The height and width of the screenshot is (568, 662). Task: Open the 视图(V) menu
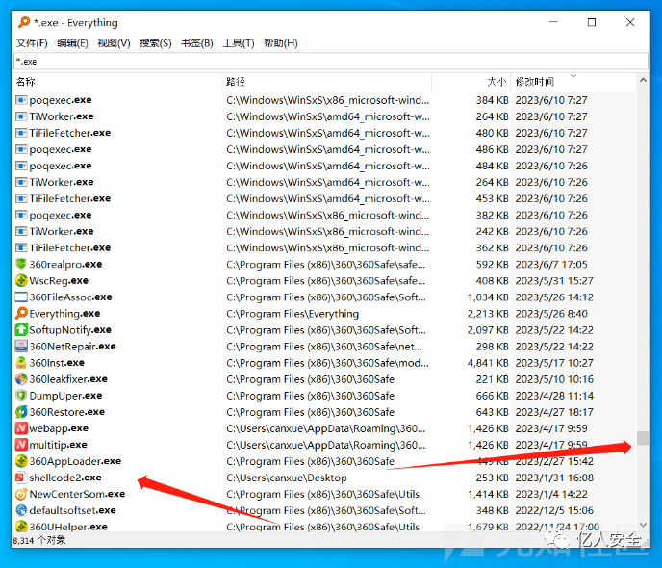tap(114, 43)
